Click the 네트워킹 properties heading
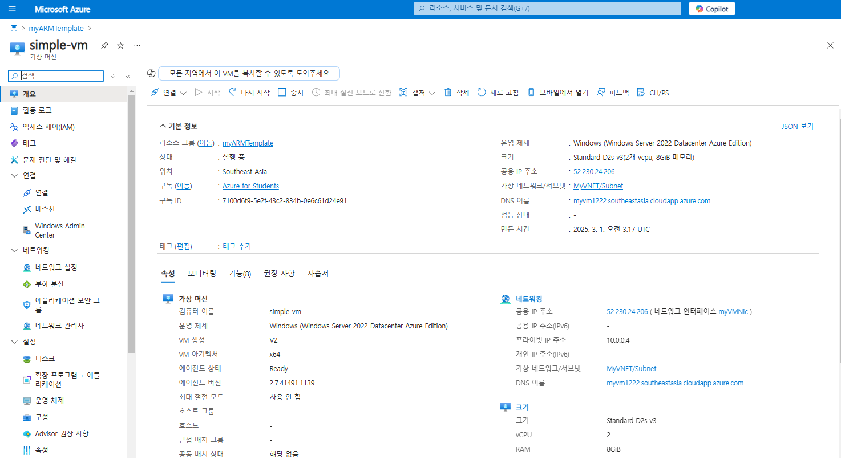 529,299
